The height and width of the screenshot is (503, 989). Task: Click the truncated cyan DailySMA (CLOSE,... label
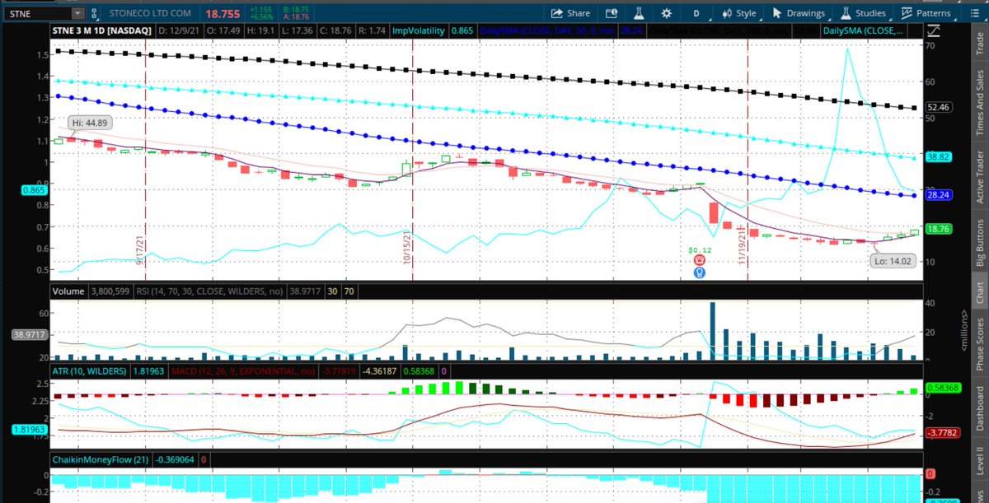[865, 30]
